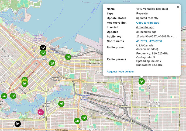The height and width of the screenshot is (131, 186).
Task: Click the green group marker at the left map edge
Action: [x=4, y=96]
